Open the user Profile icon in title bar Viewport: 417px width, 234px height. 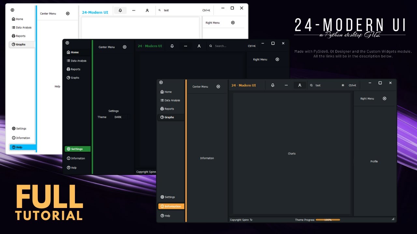(300, 85)
